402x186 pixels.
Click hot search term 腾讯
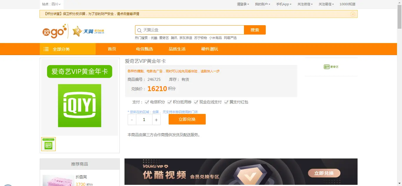click(x=174, y=38)
